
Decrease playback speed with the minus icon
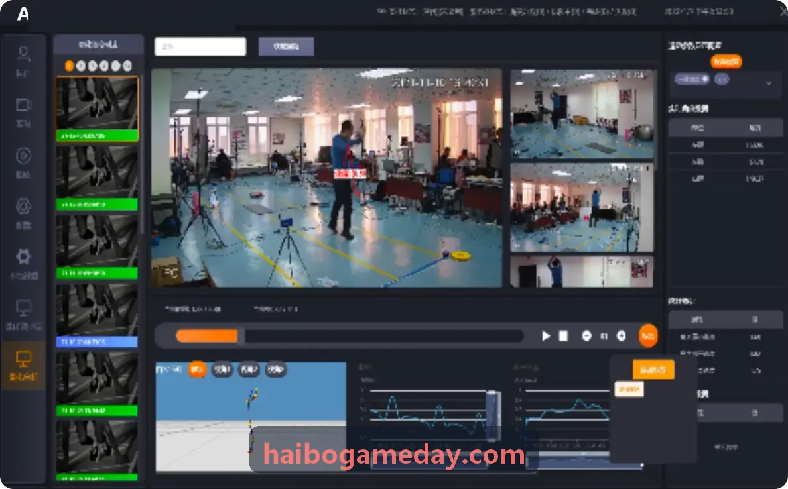coord(586,336)
